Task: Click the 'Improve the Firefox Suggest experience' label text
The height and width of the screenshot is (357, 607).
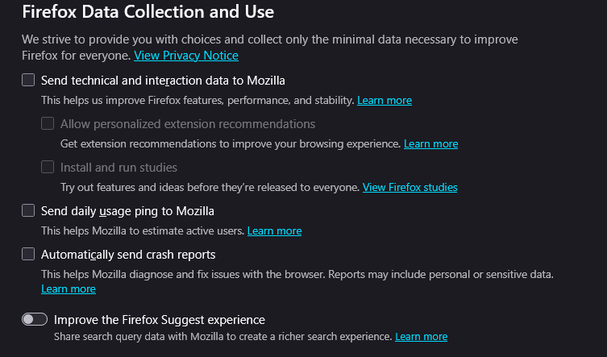Action: 159,320
